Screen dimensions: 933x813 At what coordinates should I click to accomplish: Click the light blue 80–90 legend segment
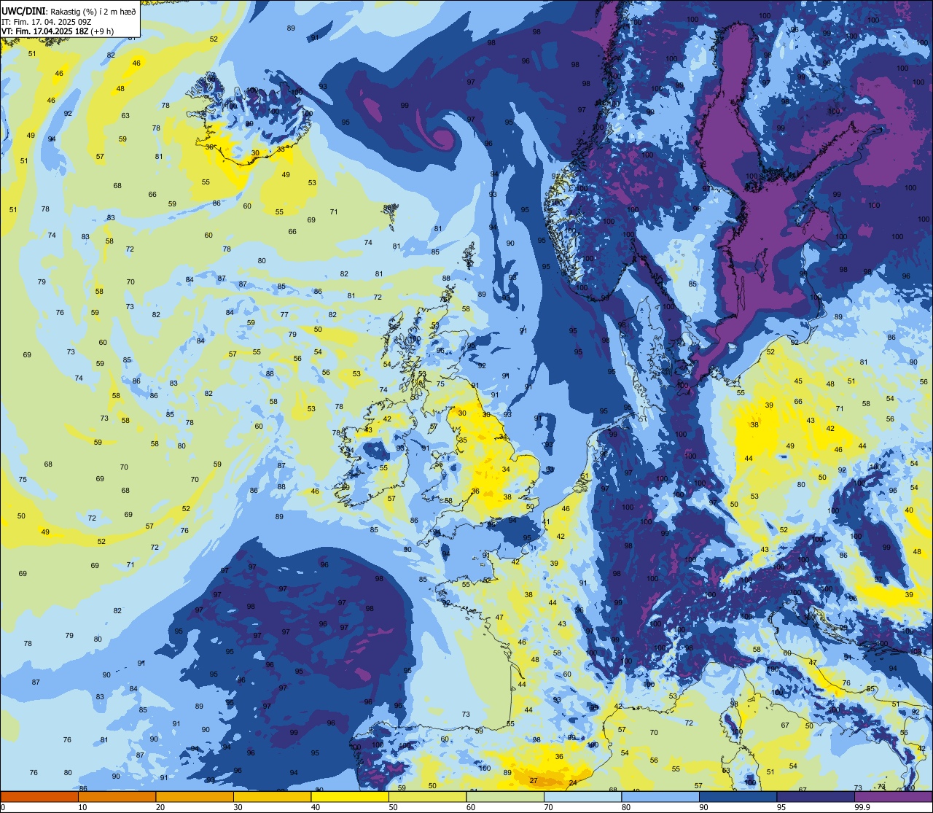[x=660, y=796]
